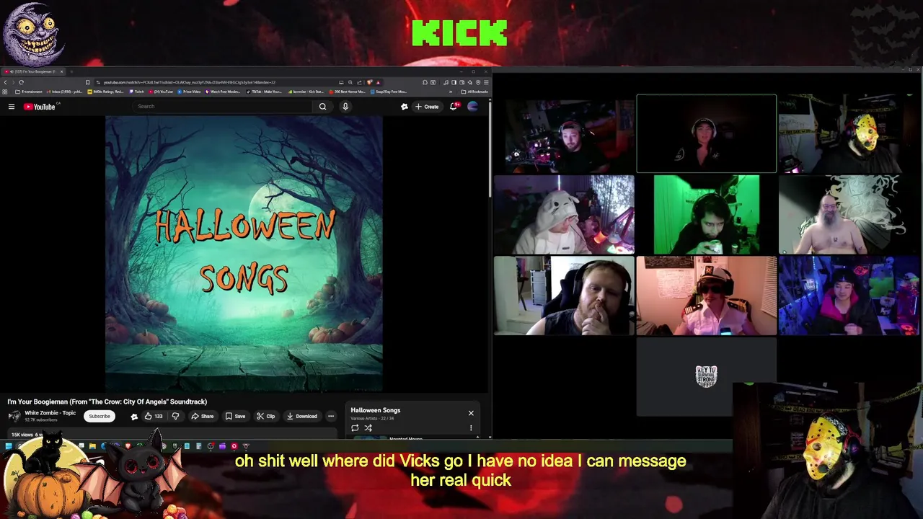Click the sparkle remix icon beside Subscribe

[133, 416]
